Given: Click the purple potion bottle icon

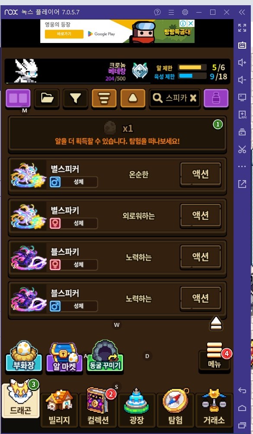Looking at the screenshot, I should [x=216, y=98].
